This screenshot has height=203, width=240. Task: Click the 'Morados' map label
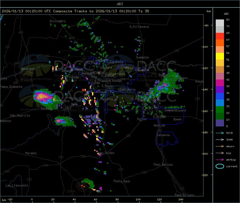pyautogui.click(x=31, y=153)
